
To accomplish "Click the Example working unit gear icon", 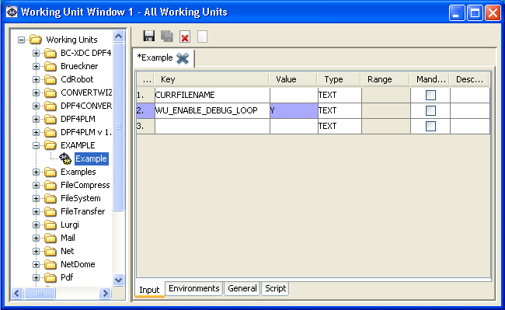I will pos(65,158).
